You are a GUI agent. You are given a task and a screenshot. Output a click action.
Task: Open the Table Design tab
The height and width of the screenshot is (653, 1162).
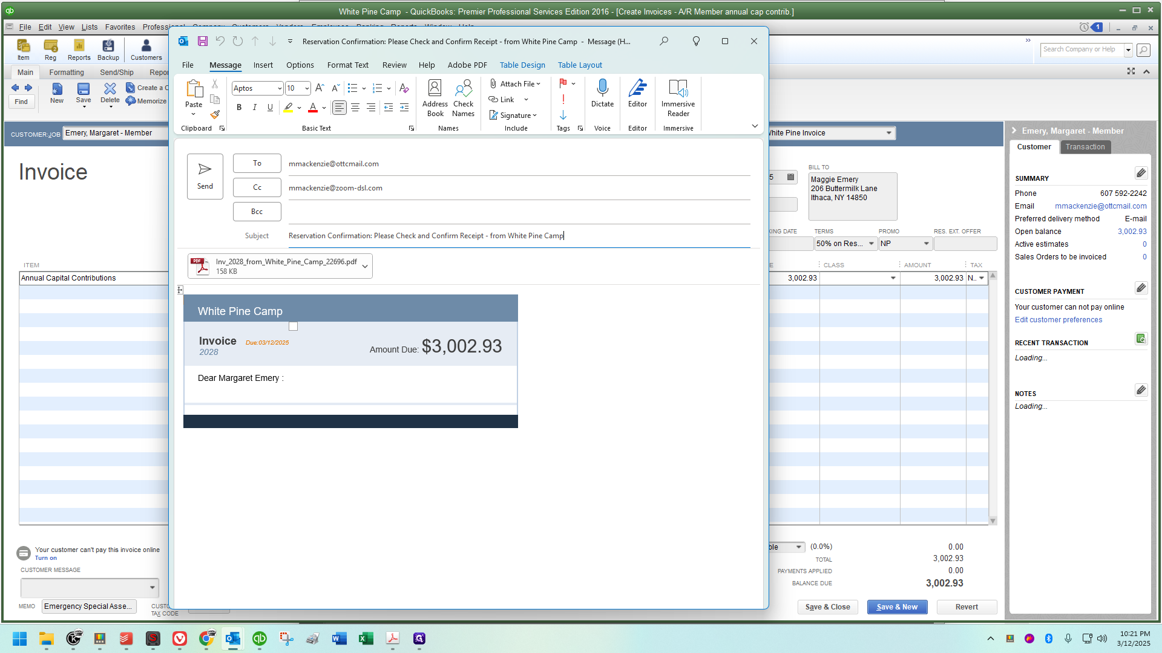tap(522, 65)
